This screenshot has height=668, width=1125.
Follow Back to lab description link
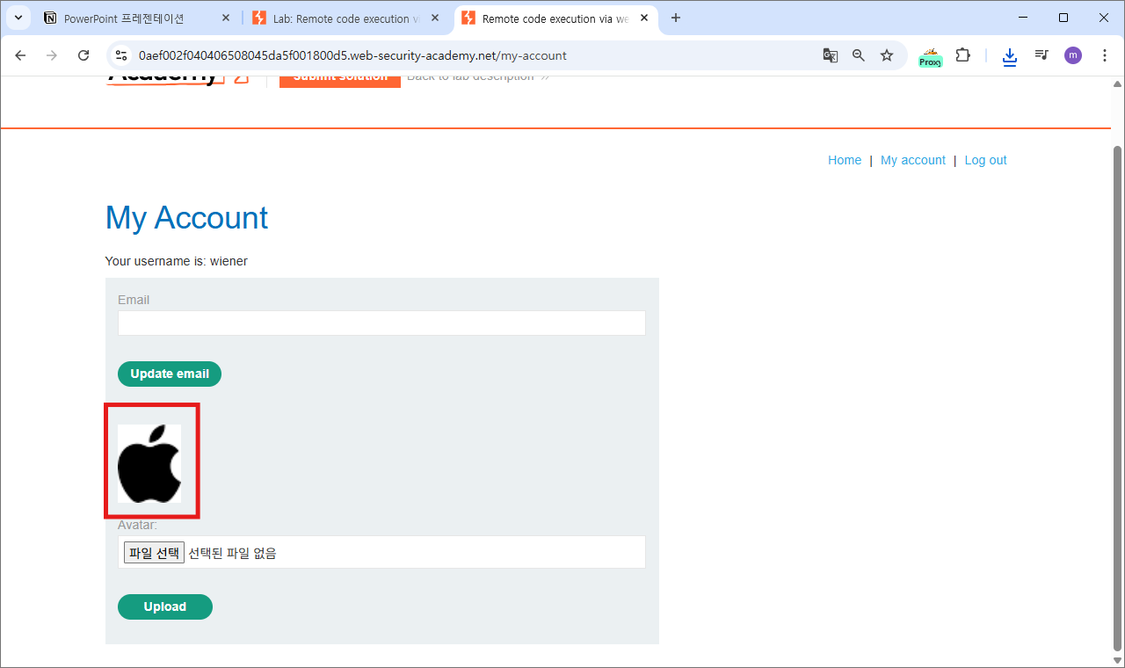click(477, 78)
